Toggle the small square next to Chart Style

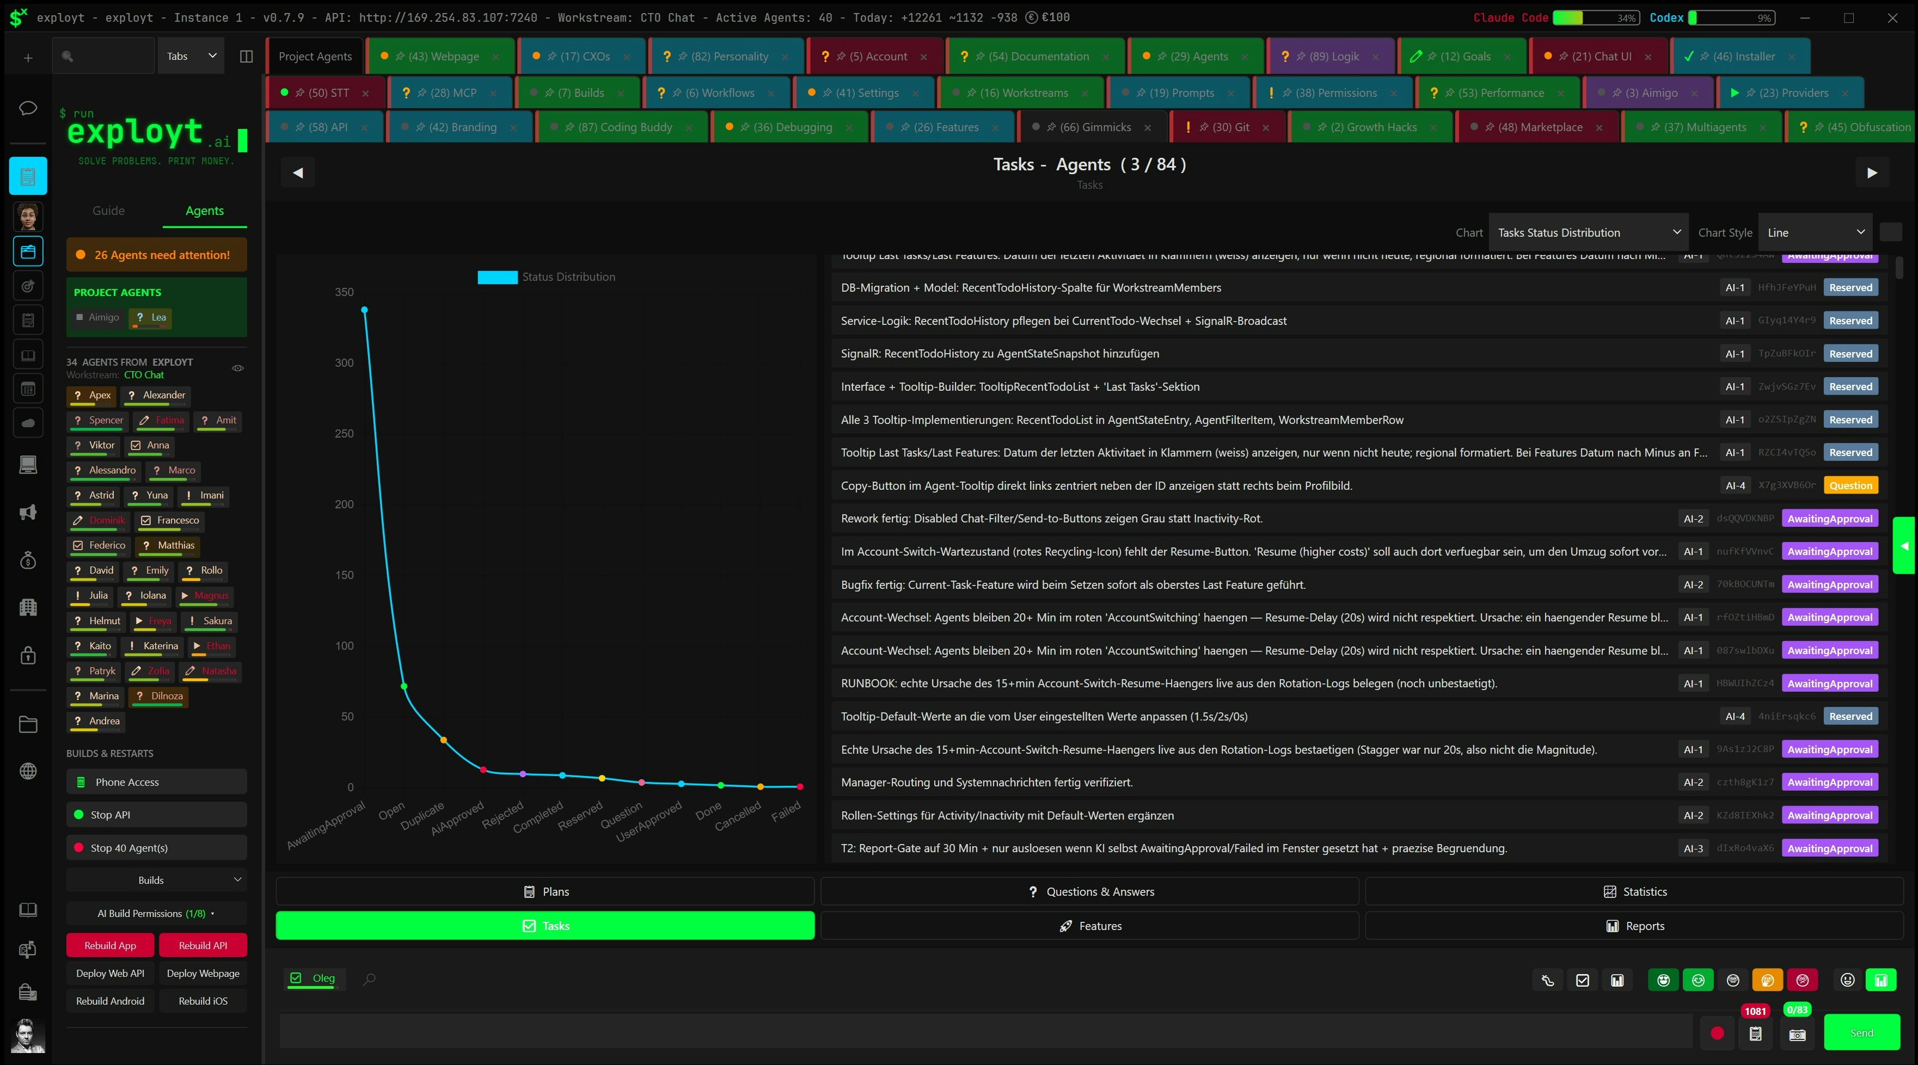[1890, 232]
